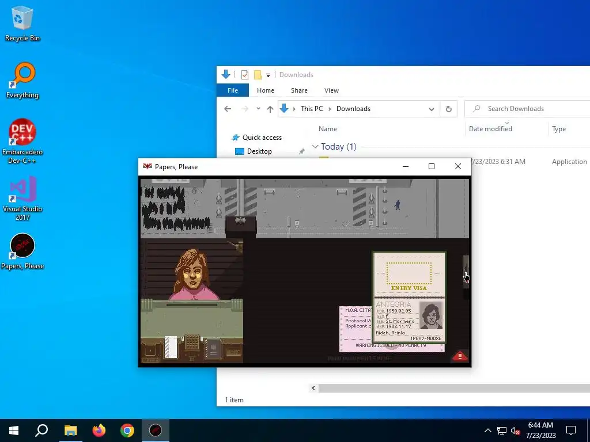Go back in the Downloads explorer window

228,109
